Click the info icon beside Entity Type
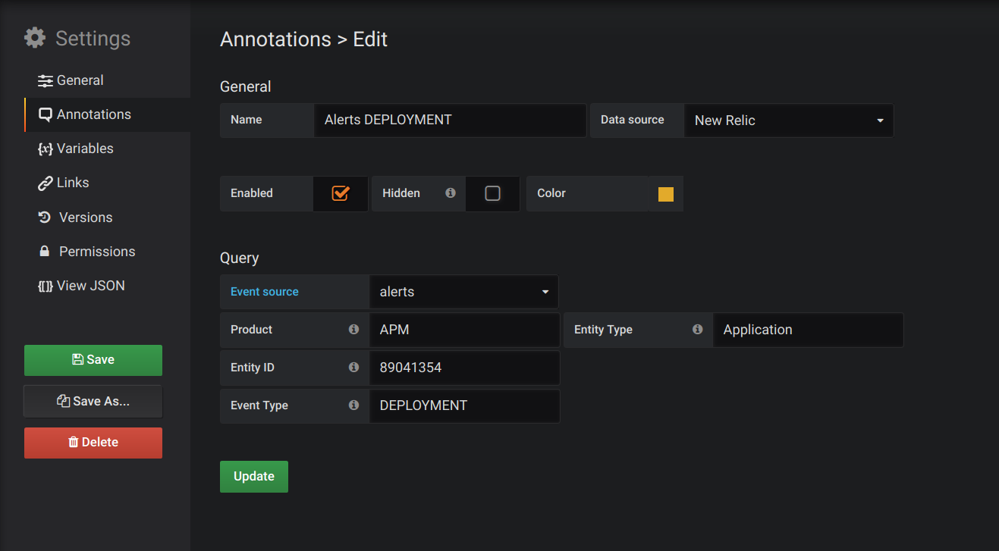 pos(697,330)
